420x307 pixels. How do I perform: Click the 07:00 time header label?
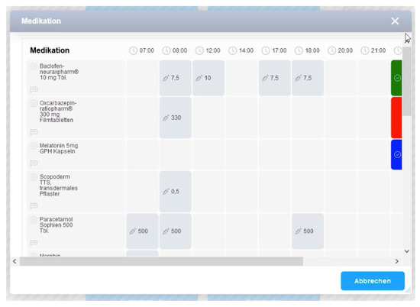pyautogui.click(x=147, y=50)
